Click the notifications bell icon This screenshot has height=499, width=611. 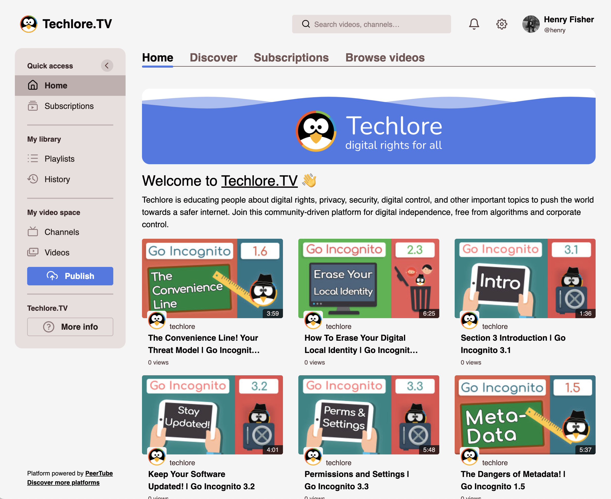pyautogui.click(x=474, y=24)
